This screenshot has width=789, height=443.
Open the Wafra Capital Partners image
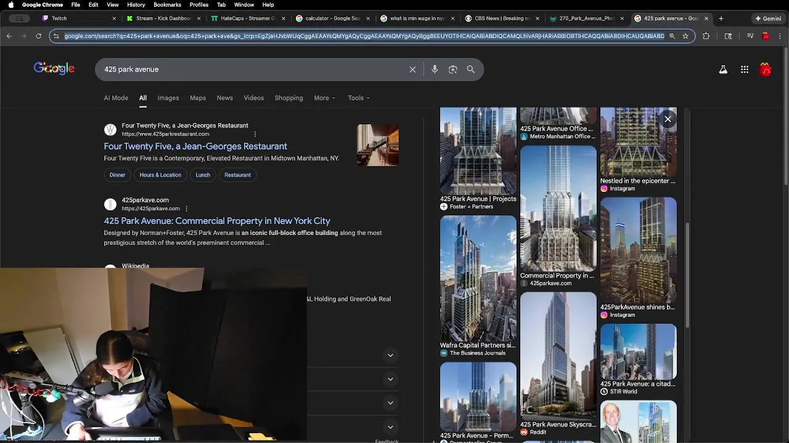pos(478,278)
